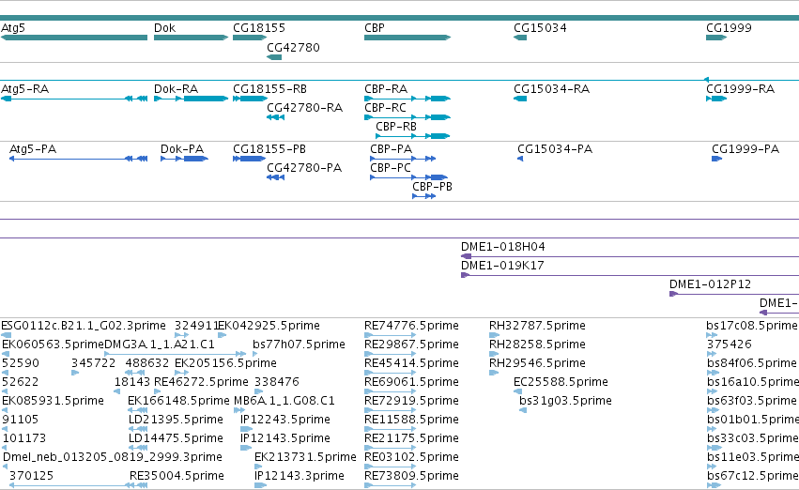Click the MB6A.1_1.G08.C1 EST label

click(284, 401)
